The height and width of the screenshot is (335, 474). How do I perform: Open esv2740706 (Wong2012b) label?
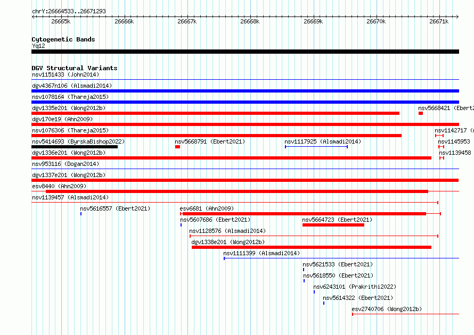[387, 309]
